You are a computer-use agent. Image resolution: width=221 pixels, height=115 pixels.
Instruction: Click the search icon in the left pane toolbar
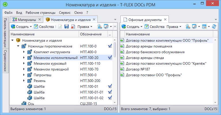(x=100, y=26)
